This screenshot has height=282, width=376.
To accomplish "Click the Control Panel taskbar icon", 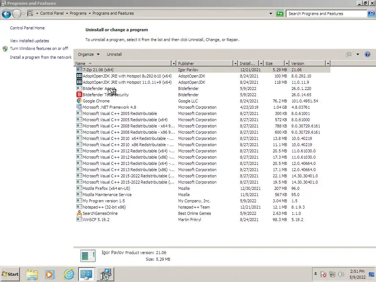I will pos(86,274).
